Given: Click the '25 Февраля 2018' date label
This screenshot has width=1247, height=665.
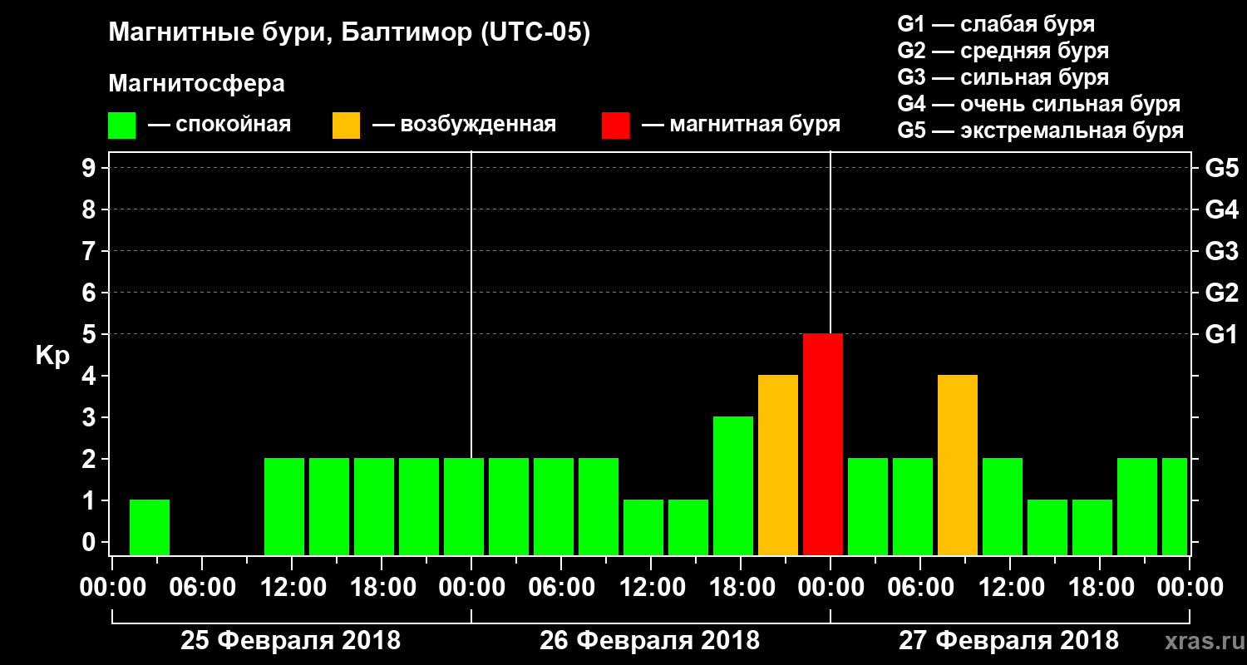Looking at the screenshot, I should (291, 641).
